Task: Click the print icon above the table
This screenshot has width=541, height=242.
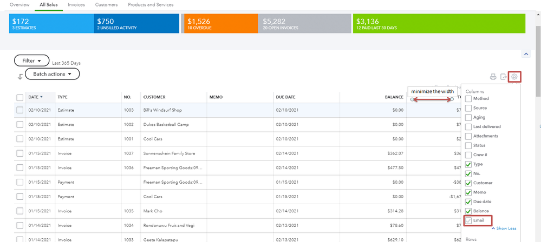Action: (x=493, y=77)
